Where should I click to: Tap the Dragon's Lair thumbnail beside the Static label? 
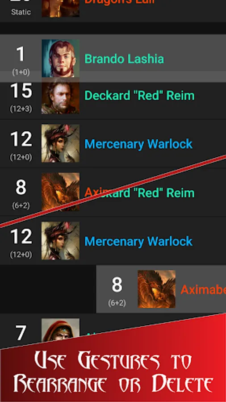(60, 8)
